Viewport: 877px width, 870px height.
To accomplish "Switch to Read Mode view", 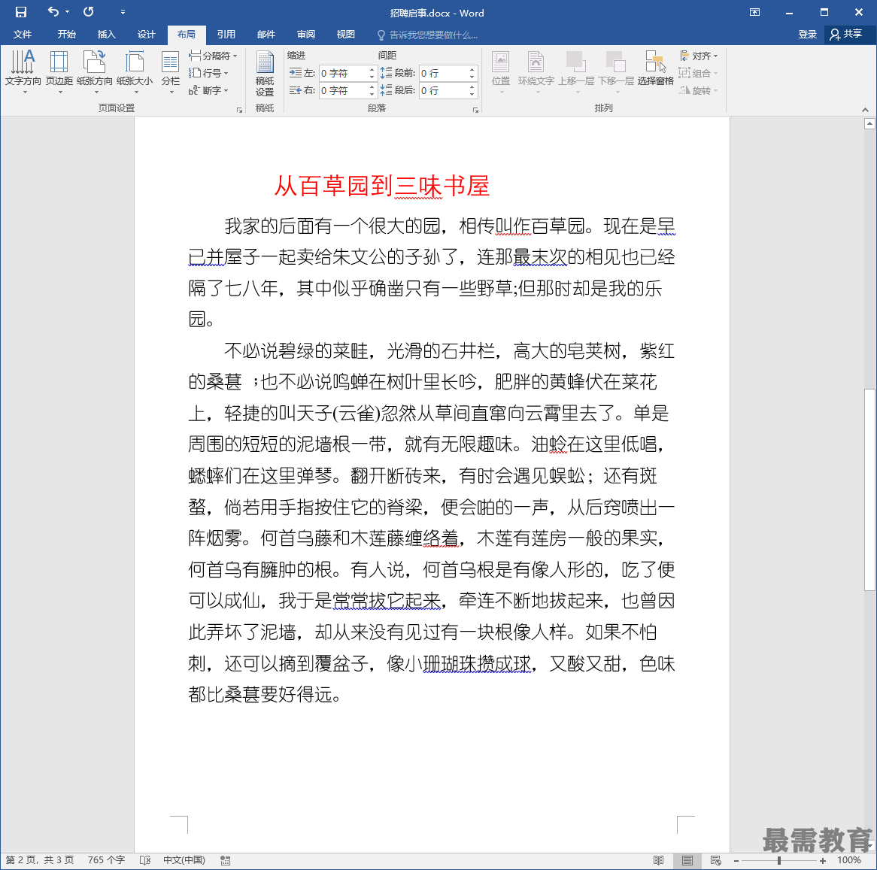I will (x=658, y=860).
